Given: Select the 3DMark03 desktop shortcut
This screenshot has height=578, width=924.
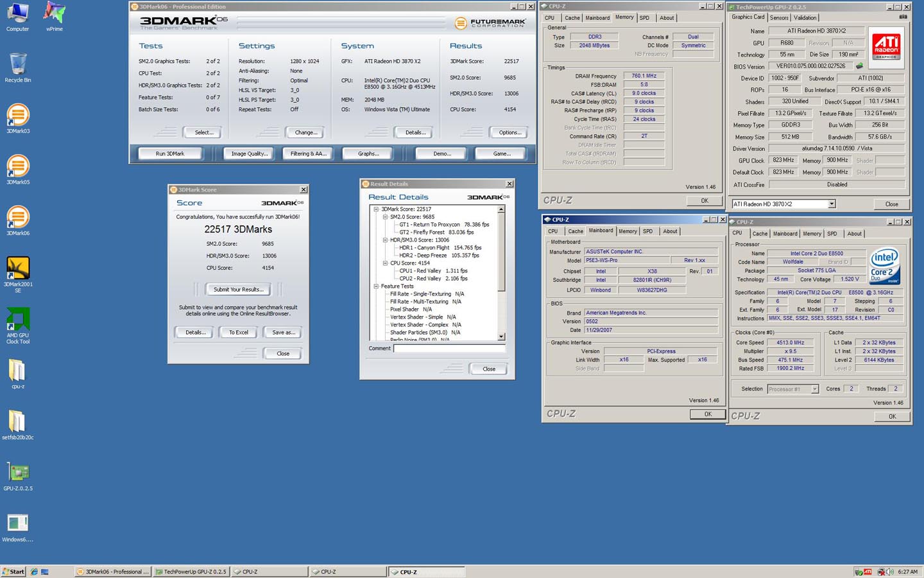Looking at the screenshot, I should (18, 119).
